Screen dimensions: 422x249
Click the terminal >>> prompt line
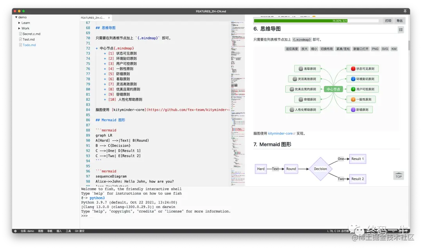tap(84, 216)
